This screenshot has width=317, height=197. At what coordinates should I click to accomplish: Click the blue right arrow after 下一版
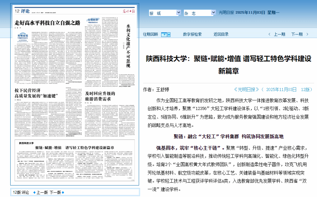coord(63,193)
